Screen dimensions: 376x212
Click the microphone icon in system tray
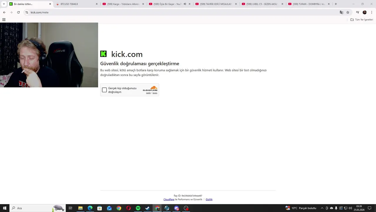pyautogui.click(x=336, y=208)
